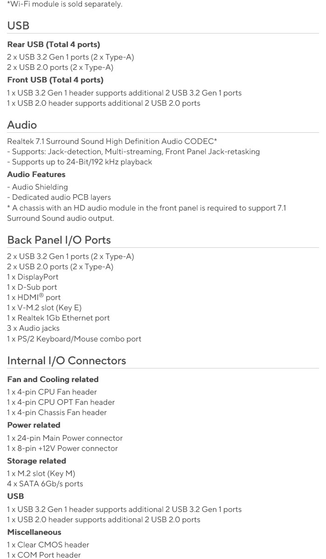Click the Realtek 1Gb Ethernet port line
This screenshot has height=559, width=326.
coord(58,318)
